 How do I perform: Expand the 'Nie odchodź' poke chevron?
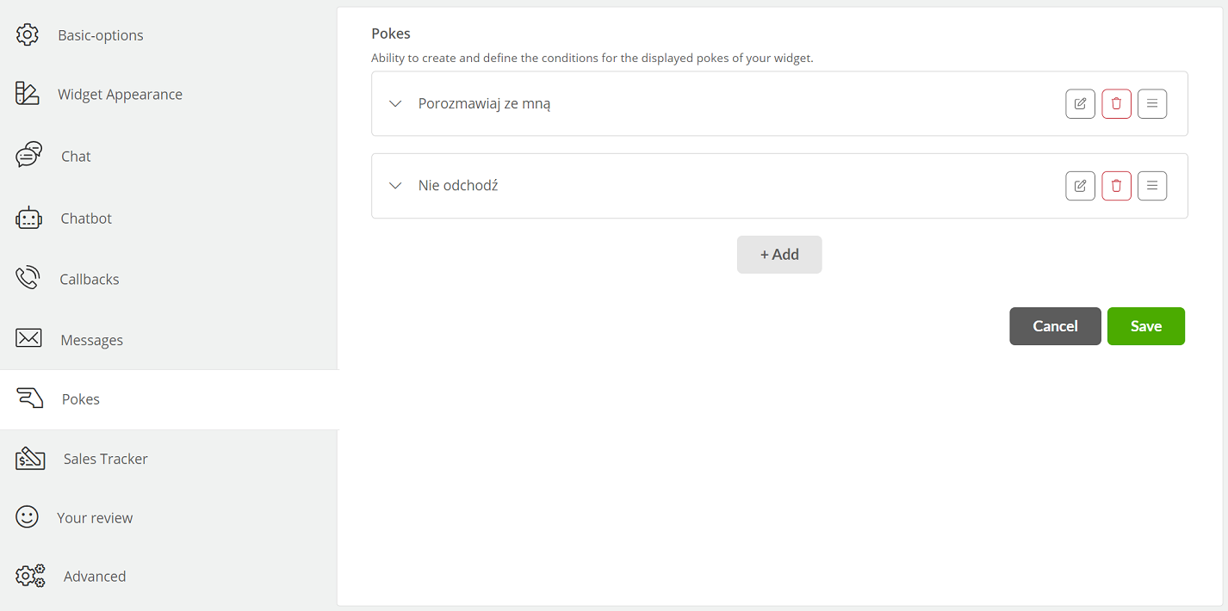[x=395, y=185]
